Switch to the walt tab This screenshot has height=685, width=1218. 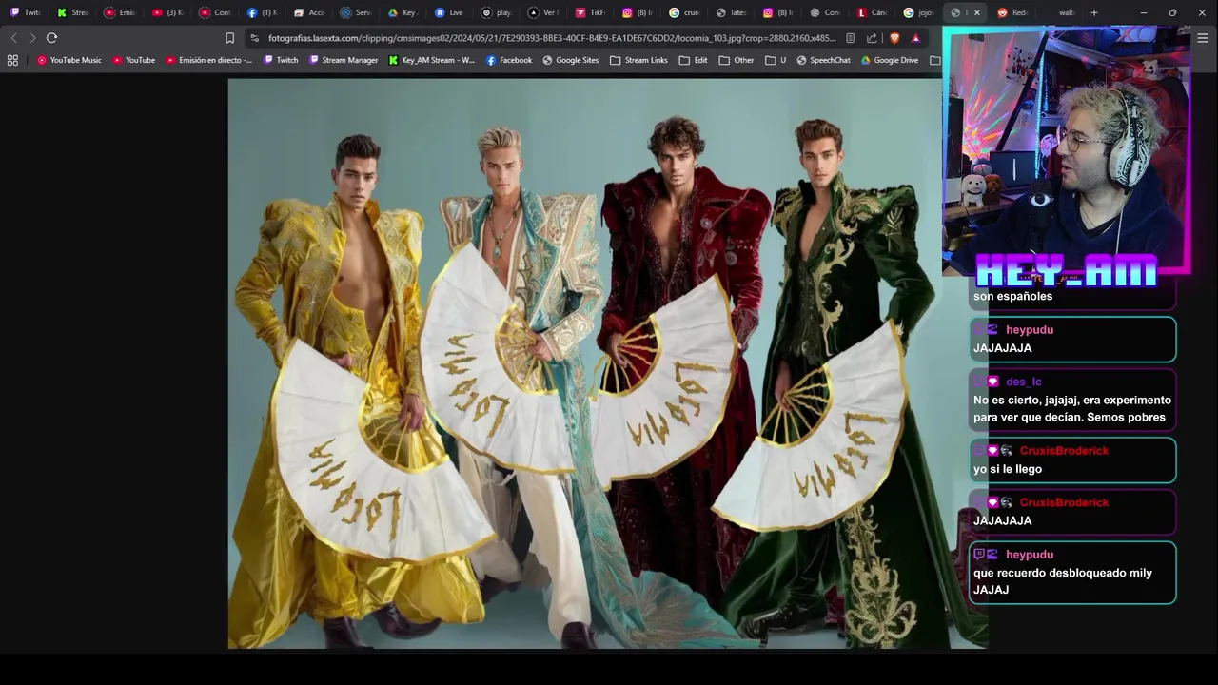point(1061,12)
